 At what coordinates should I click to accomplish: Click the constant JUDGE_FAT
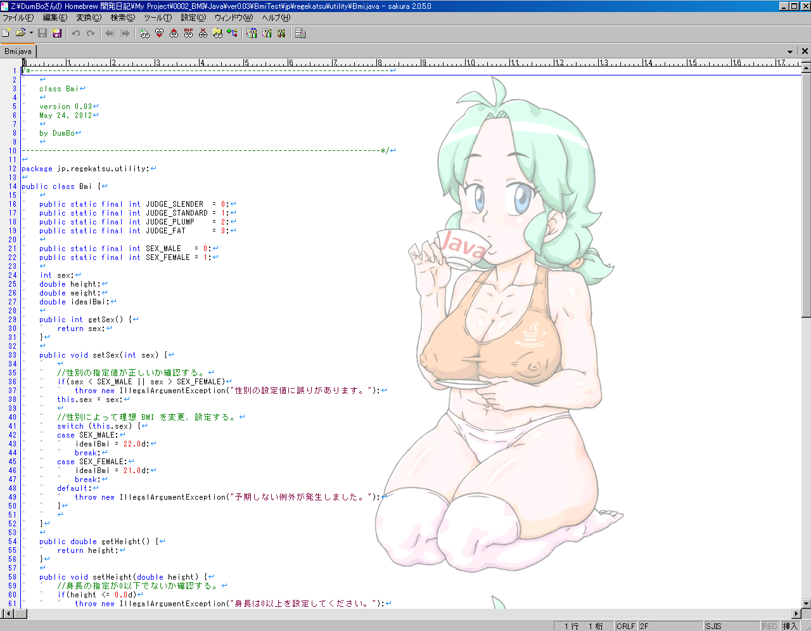(x=166, y=231)
